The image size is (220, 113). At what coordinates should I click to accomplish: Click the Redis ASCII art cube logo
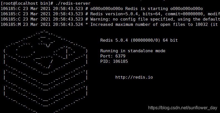pos(45,71)
